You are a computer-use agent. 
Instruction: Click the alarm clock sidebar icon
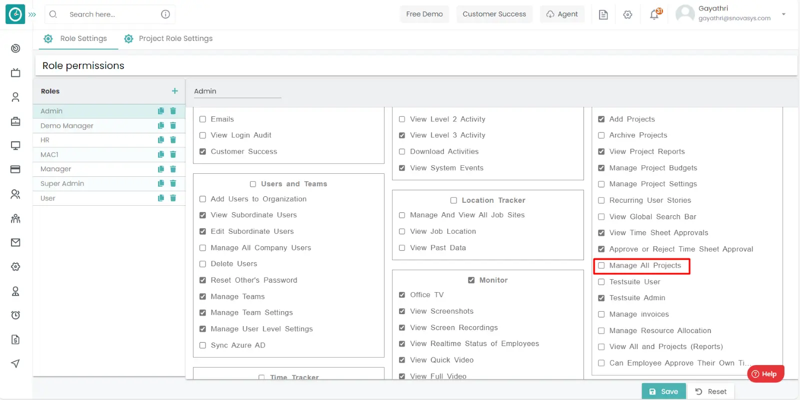[15, 315]
